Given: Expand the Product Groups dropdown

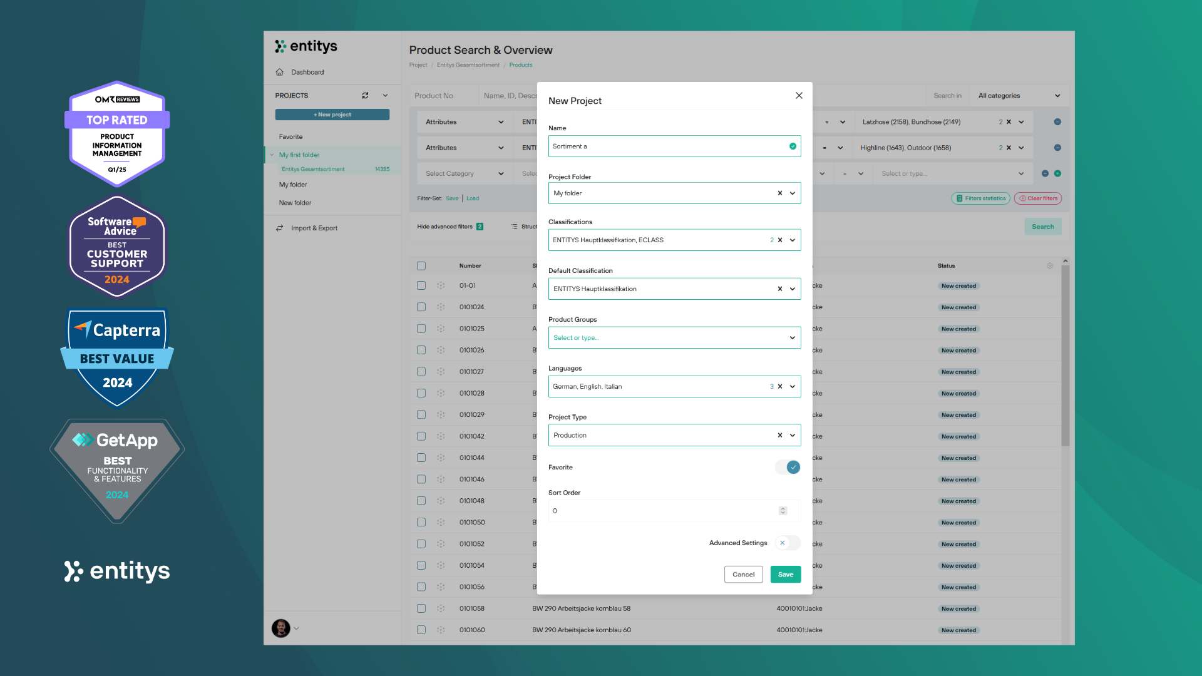Looking at the screenshot, I should tap(792, 338).
